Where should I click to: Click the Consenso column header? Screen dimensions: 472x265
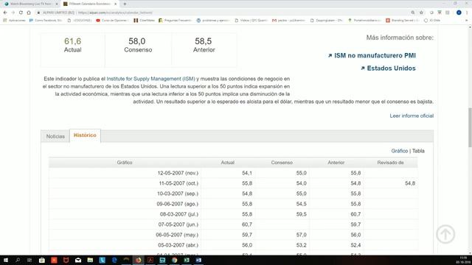[282, 163]
